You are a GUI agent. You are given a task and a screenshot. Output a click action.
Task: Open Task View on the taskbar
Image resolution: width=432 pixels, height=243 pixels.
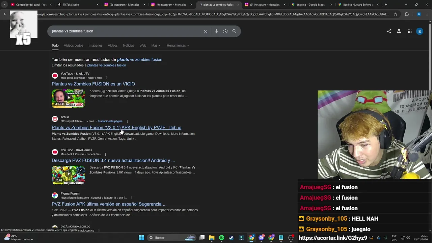pyautogui.click(x=202, y=238)
